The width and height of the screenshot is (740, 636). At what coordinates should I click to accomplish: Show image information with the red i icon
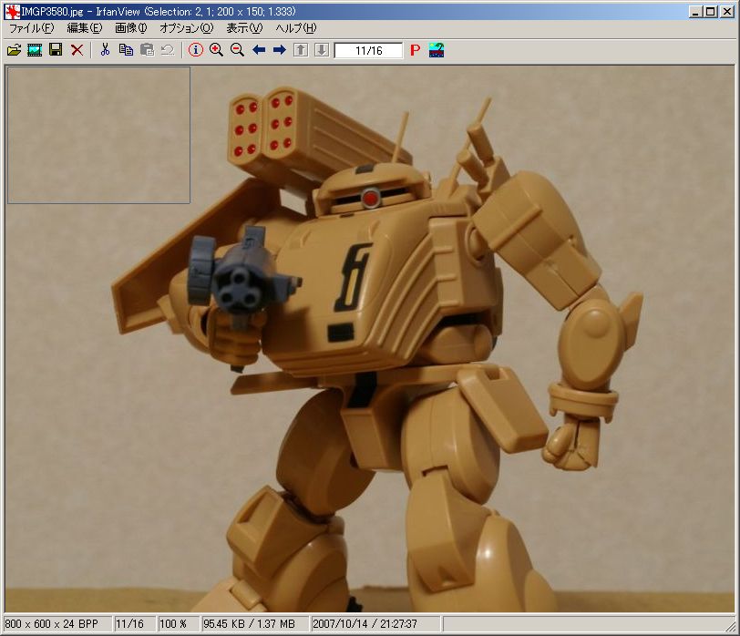[x=195, y=50]
